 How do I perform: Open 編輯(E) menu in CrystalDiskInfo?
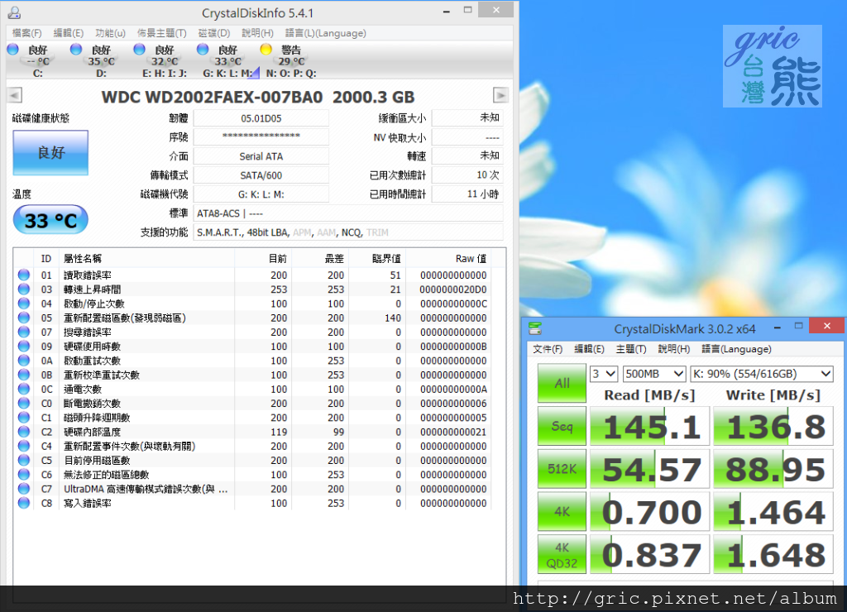click(68, 33)
